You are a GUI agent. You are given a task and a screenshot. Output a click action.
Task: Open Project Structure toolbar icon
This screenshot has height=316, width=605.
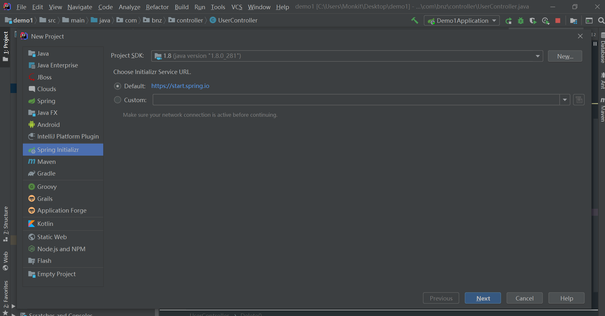574,21
